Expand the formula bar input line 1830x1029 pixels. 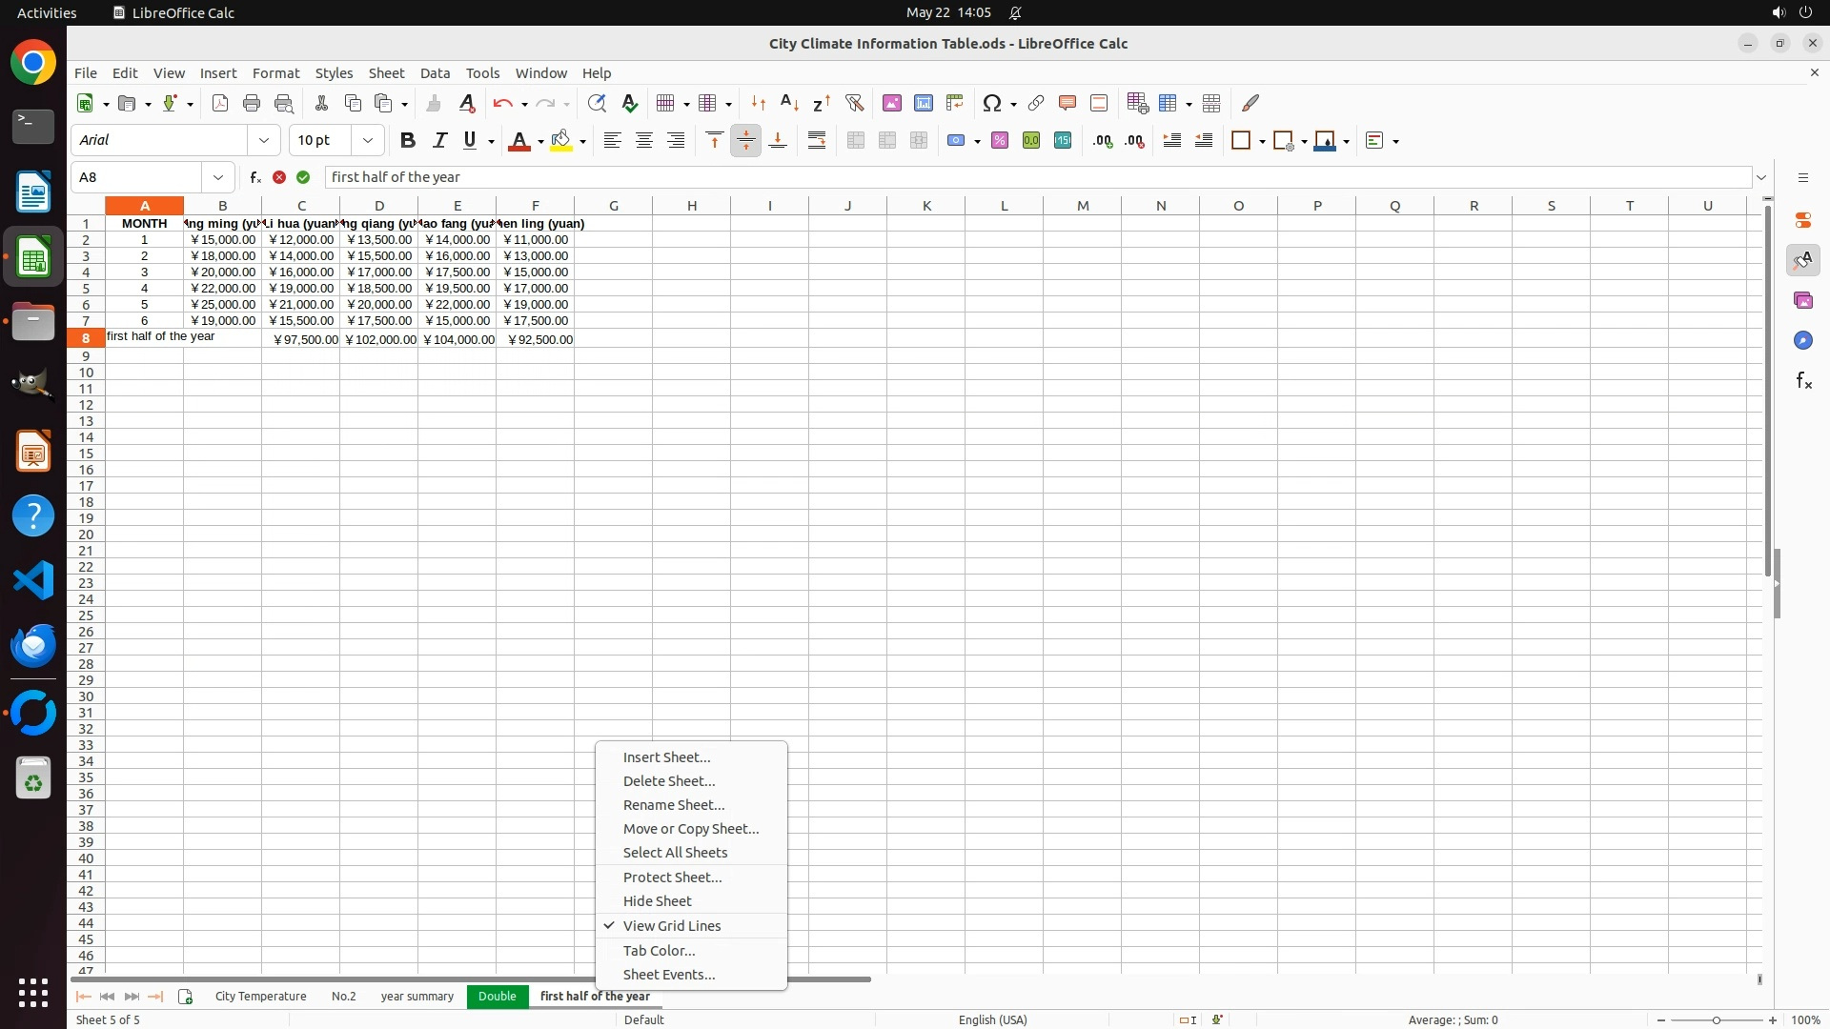1761,177
